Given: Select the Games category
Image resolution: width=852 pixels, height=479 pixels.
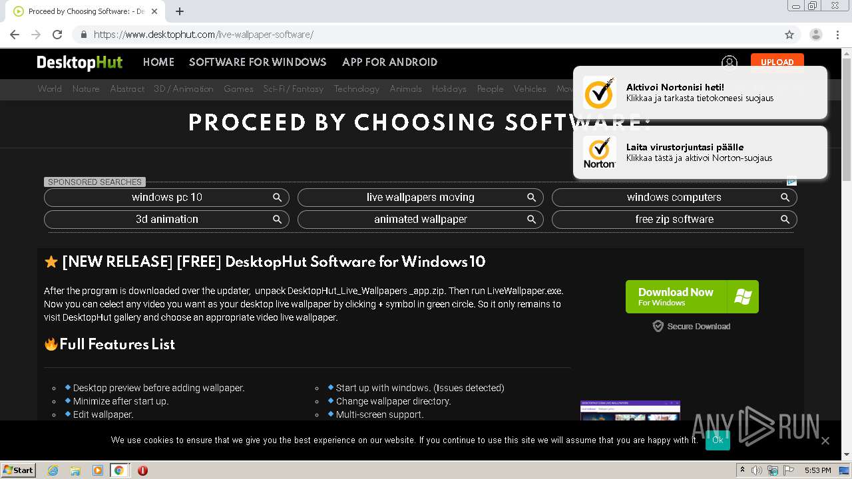Looking at the screenshot, I should [x=238, y=88].
